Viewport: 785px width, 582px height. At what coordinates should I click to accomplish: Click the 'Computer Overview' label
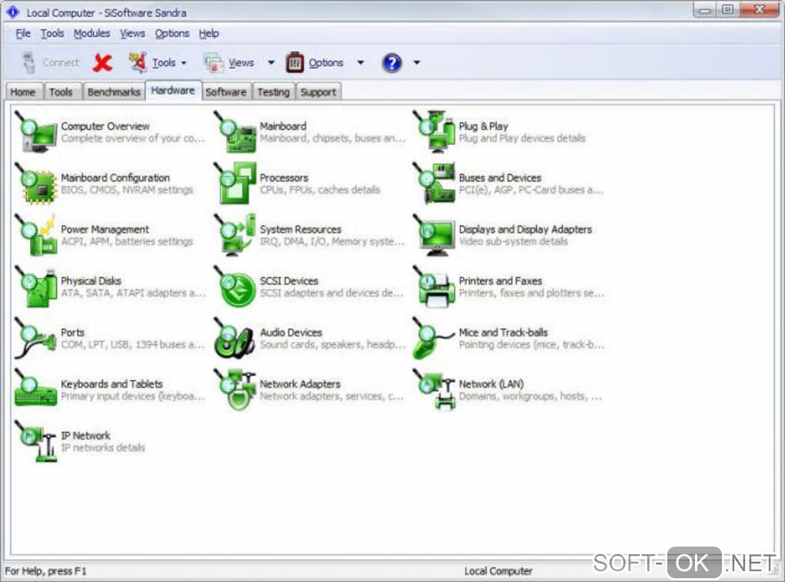[x=105, y=126]
